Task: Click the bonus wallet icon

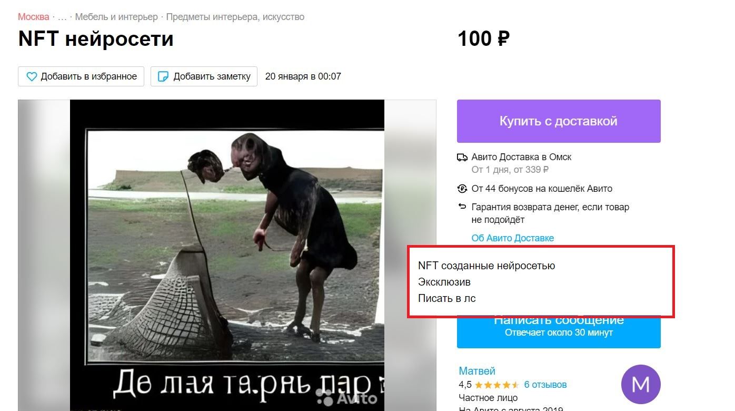Action: 462,189
